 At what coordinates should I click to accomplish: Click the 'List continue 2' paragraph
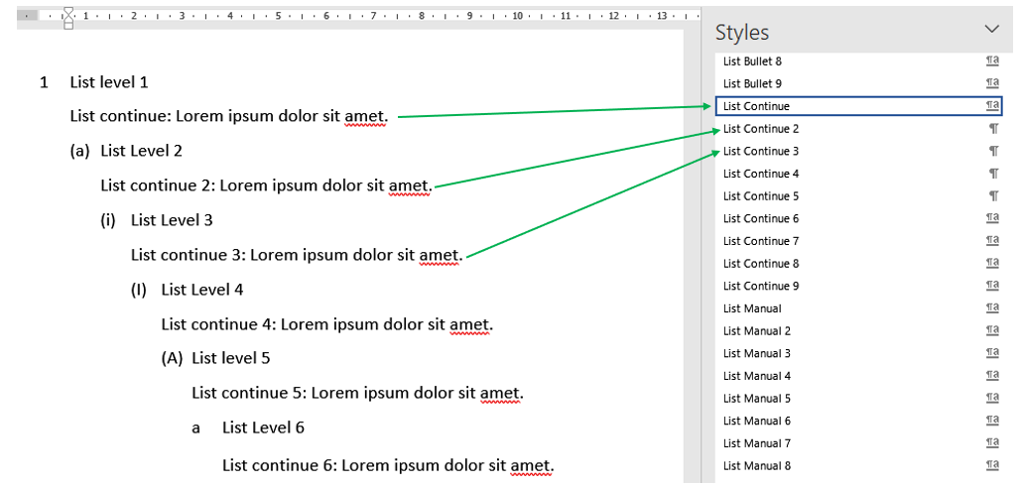tap(266, 185)
